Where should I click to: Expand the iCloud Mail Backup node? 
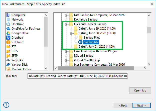pos(66,60)
